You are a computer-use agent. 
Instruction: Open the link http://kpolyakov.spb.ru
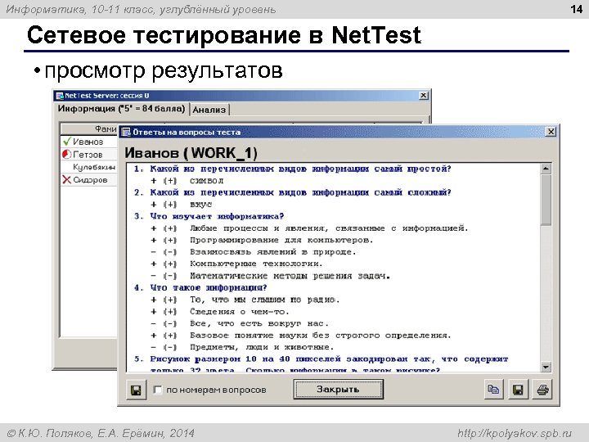(515, 433)
